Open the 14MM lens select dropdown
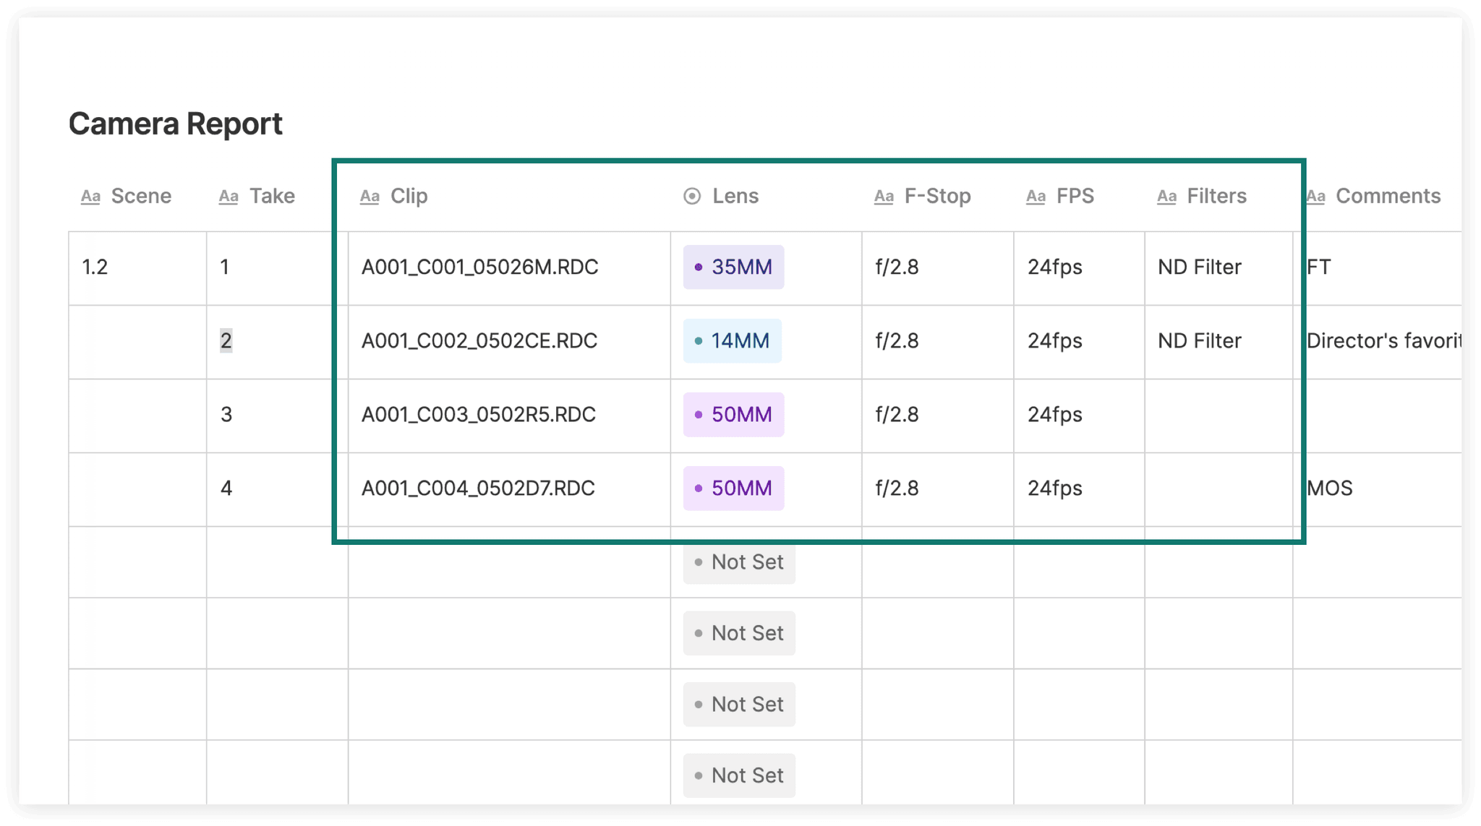Screen dimensions: 1481x826 click(732, 340)
